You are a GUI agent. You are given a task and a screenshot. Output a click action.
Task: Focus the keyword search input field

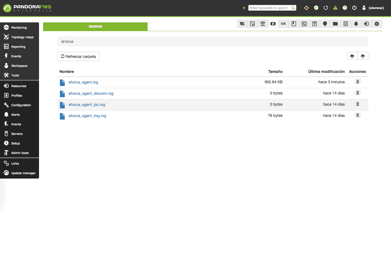pos(270,8)
